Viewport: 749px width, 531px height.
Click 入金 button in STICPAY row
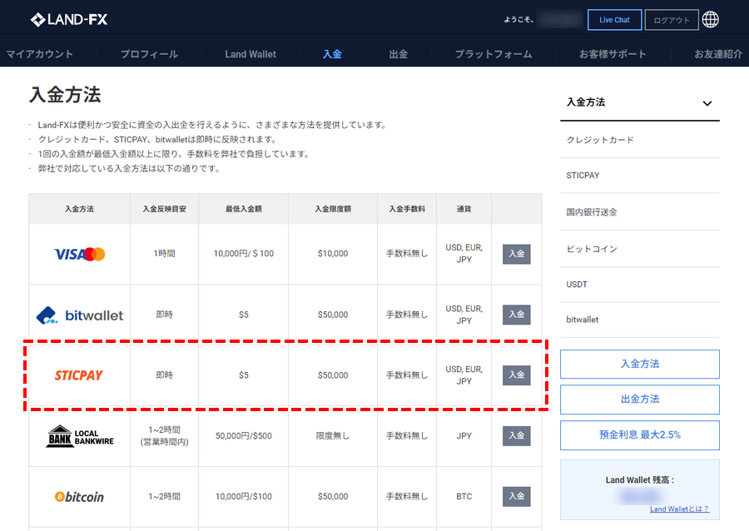point(516,375)
